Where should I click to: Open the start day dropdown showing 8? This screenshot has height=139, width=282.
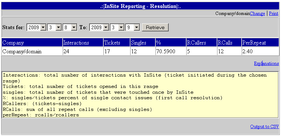70,27
